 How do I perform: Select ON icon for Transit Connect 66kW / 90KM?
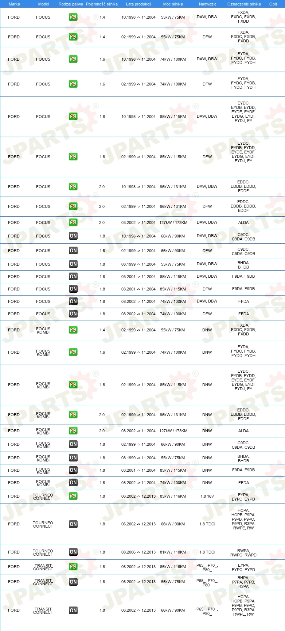(73, 610)
